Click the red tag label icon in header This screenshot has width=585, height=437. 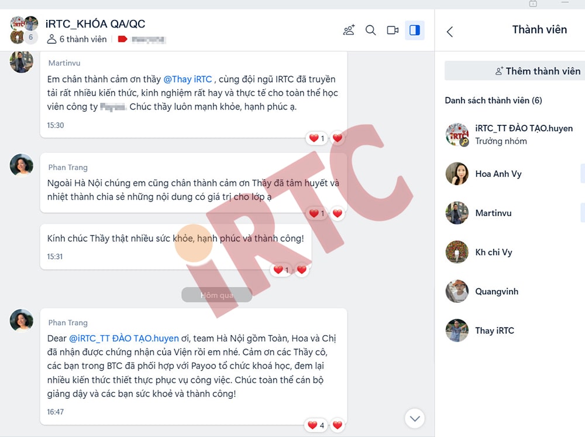pos(122,39)
